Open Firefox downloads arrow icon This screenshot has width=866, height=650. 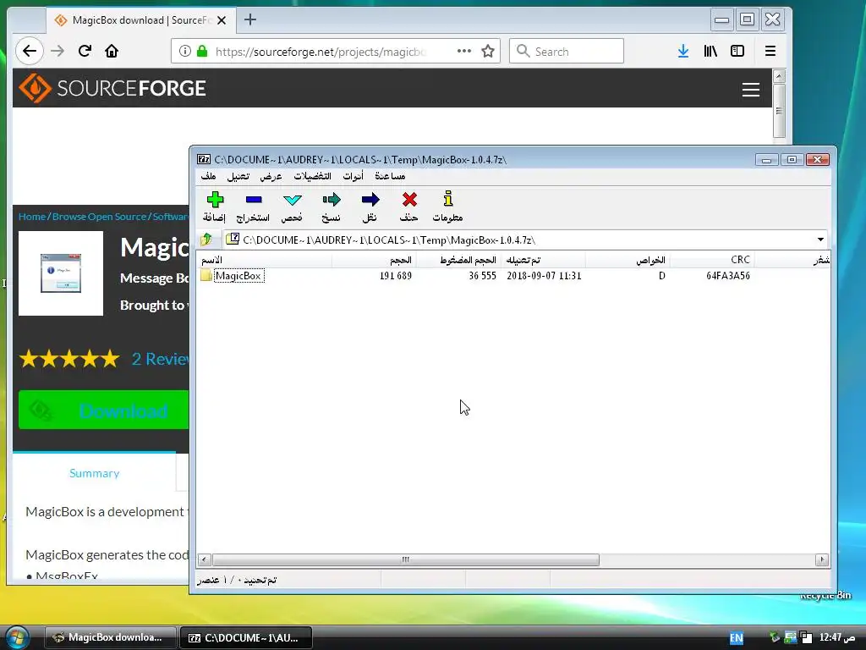pyautogui.click(x=683, y=52)
